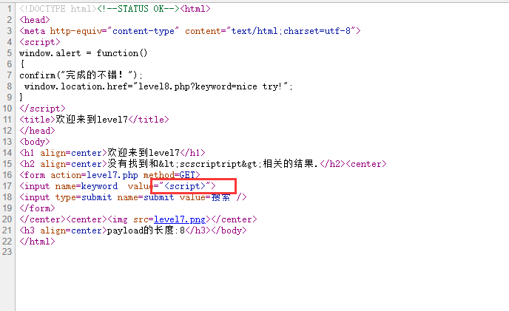Click the <center> tag at end of line 15

(366, 164)
